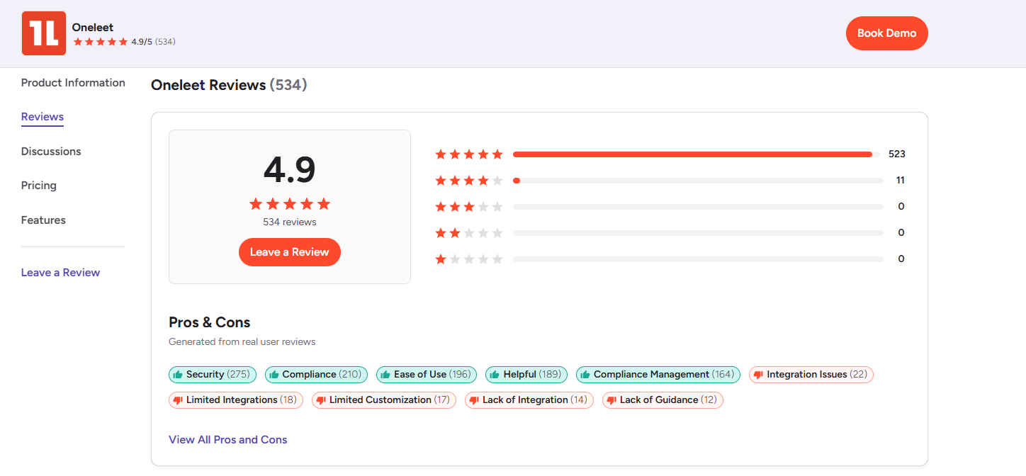Open the Pricing sidebar item
The height and width of the screenshot is (476, 1026).
click(39, 186)
